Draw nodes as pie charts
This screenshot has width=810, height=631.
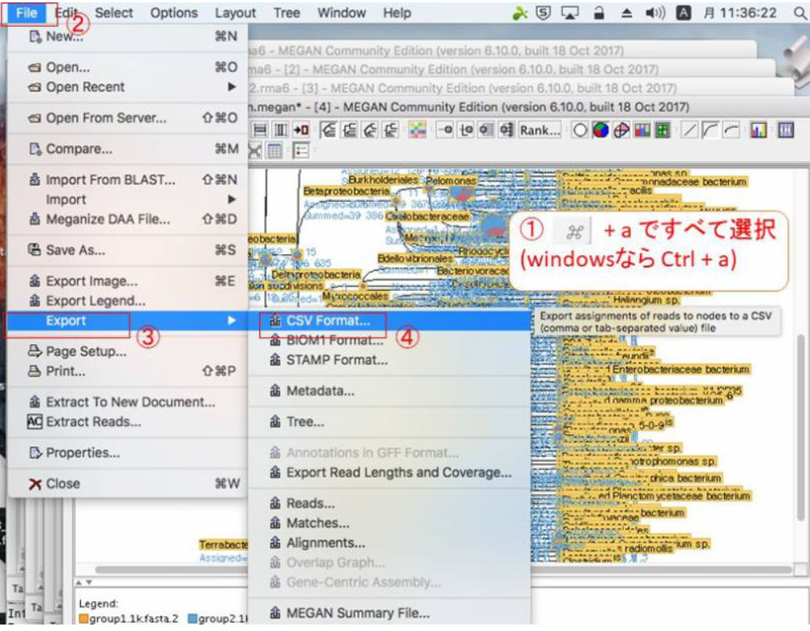tap(600, 130)
